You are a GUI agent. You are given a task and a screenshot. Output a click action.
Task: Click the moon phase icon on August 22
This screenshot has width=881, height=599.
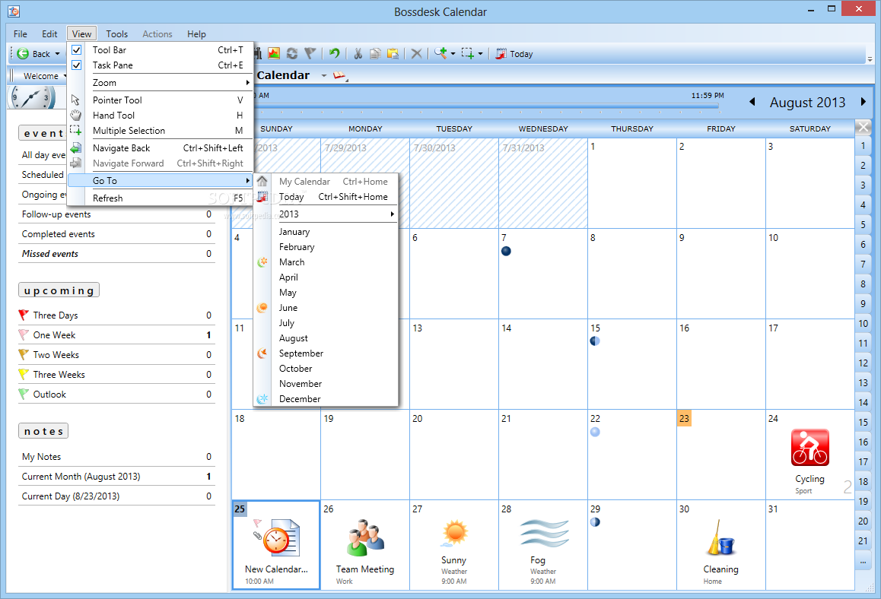tap(595, 432)
